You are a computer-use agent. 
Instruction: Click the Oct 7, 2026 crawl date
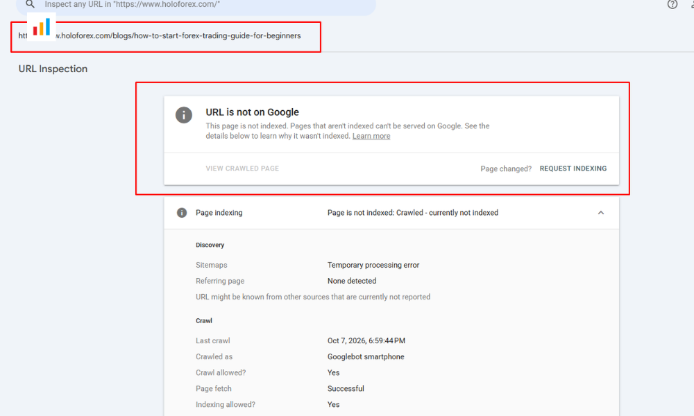pos(366,341)
